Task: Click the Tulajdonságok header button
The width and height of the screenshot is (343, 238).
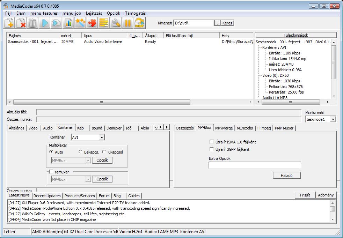Action: click(x=296, y=35)
